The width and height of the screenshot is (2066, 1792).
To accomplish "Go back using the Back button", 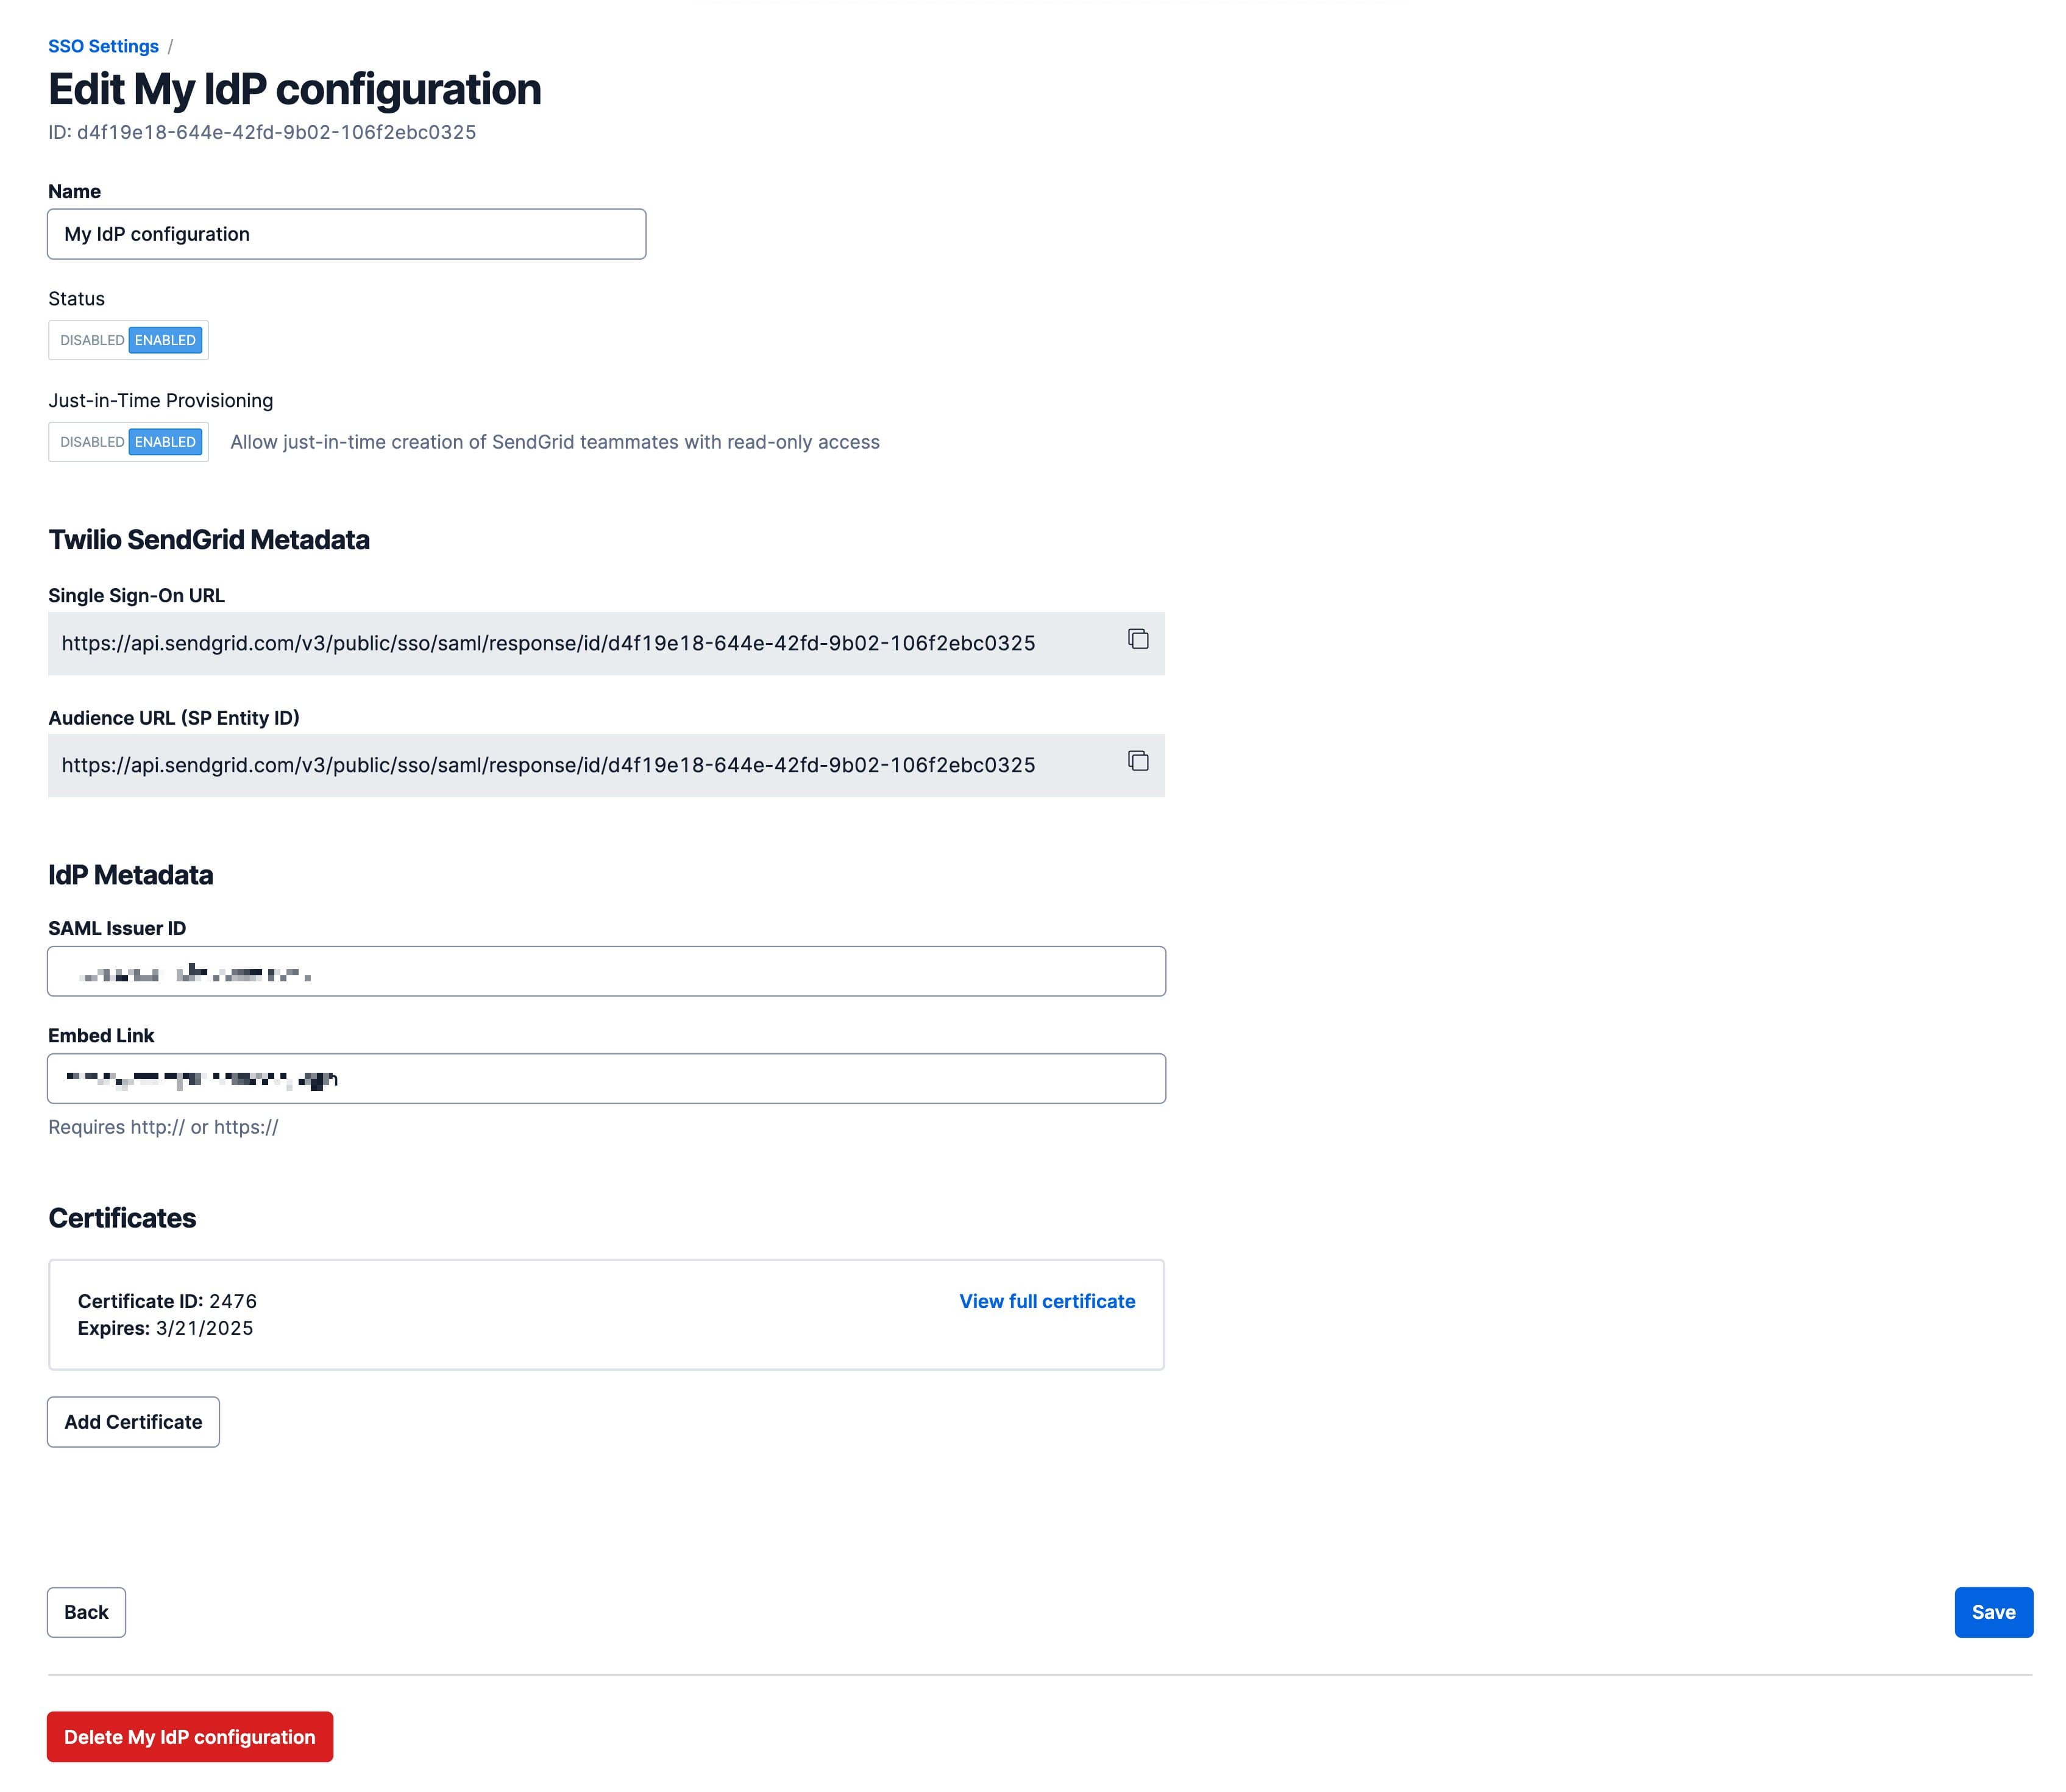I will 85,1611.
